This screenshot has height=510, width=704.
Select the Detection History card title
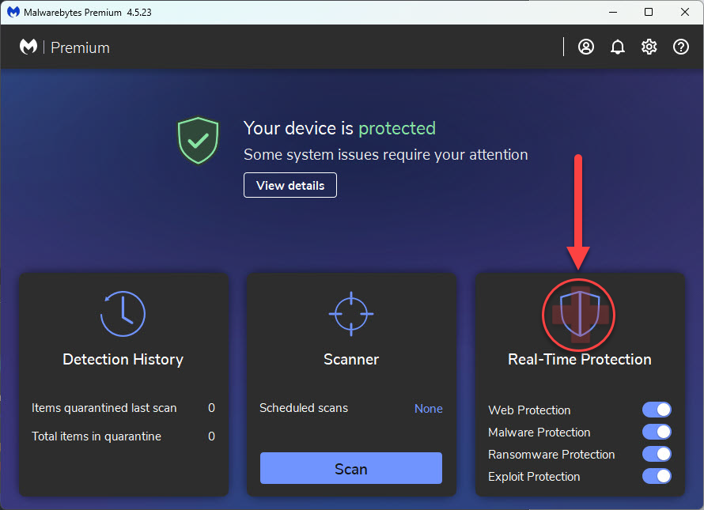click(x=123, y=359)
